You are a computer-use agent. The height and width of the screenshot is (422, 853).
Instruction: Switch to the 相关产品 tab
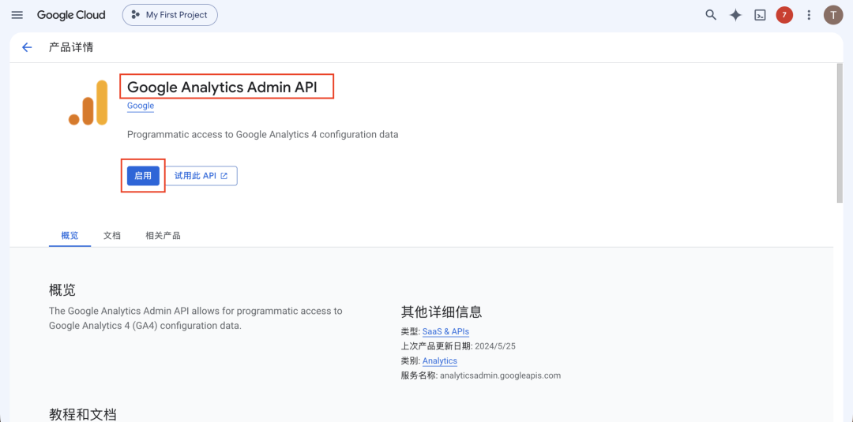click(x=163, y=236)
